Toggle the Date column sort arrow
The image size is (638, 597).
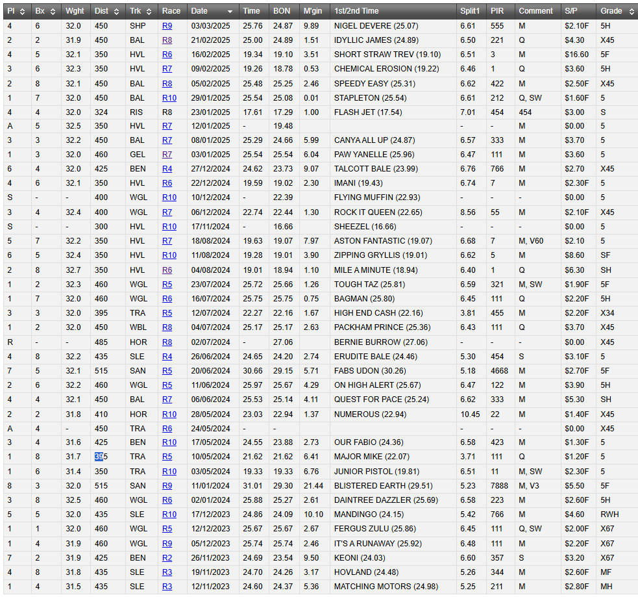coord(230,12)
